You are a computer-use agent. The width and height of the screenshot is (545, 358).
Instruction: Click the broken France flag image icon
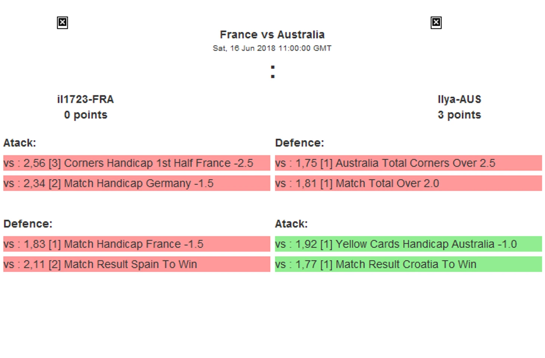62,23
